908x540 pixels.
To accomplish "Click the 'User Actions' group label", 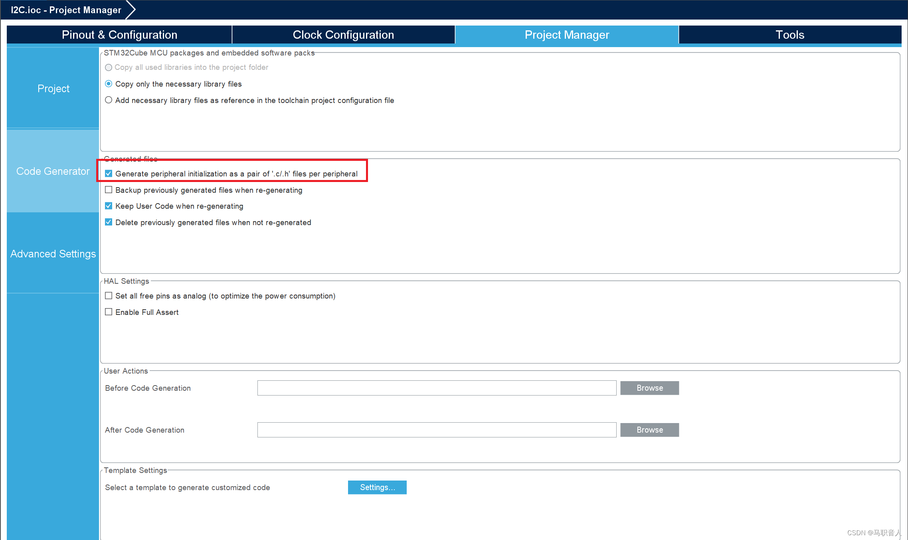I will tap(126, 371).
